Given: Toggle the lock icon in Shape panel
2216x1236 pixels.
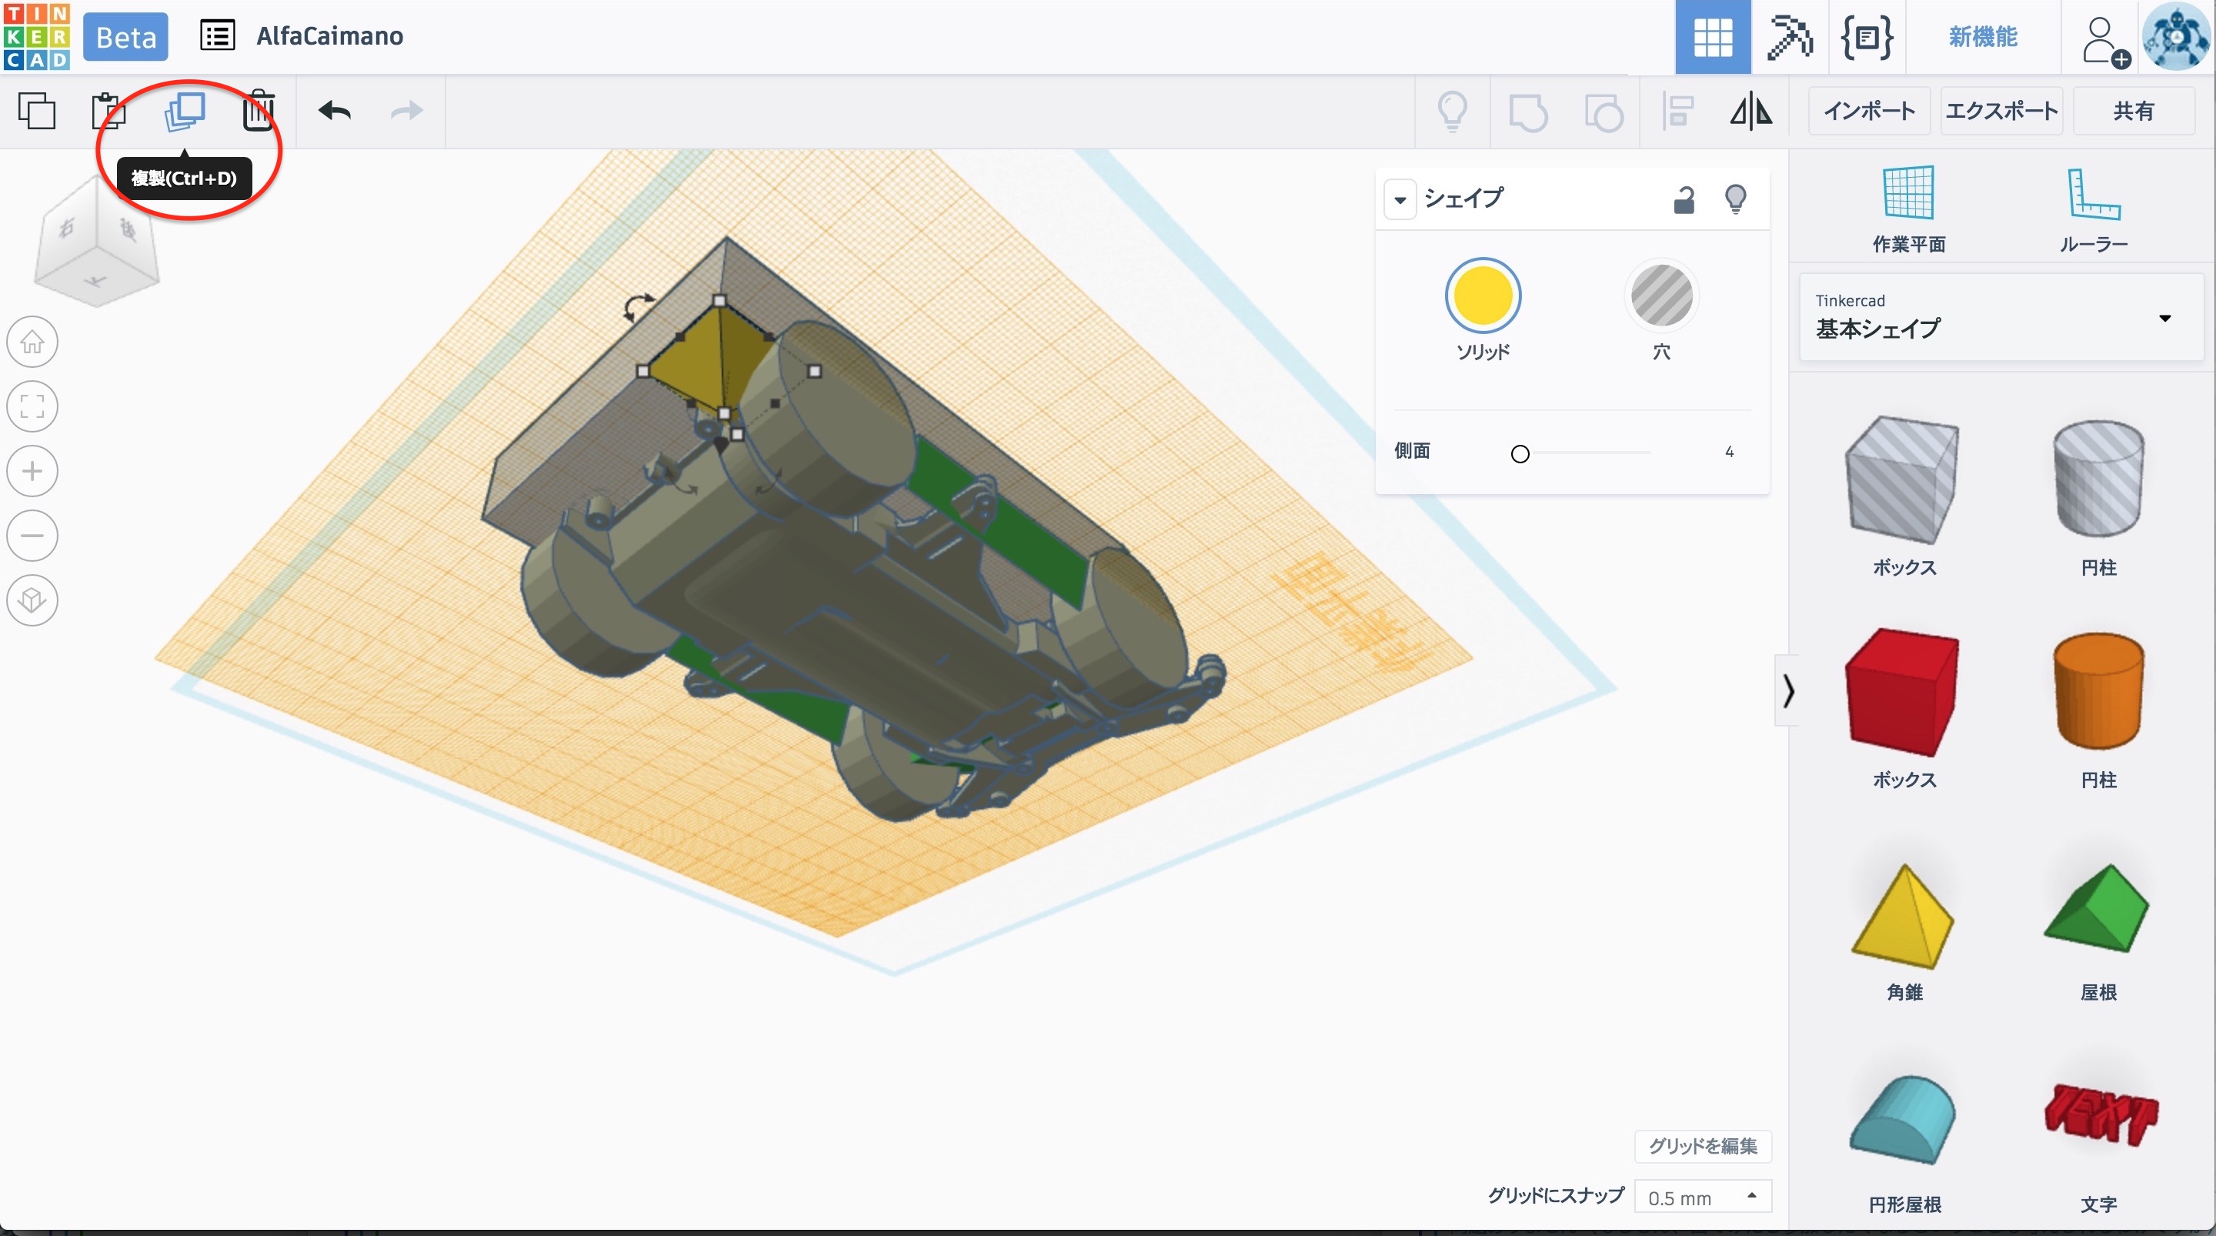Looking at the screenshot, I should (x=1684, y=199).
